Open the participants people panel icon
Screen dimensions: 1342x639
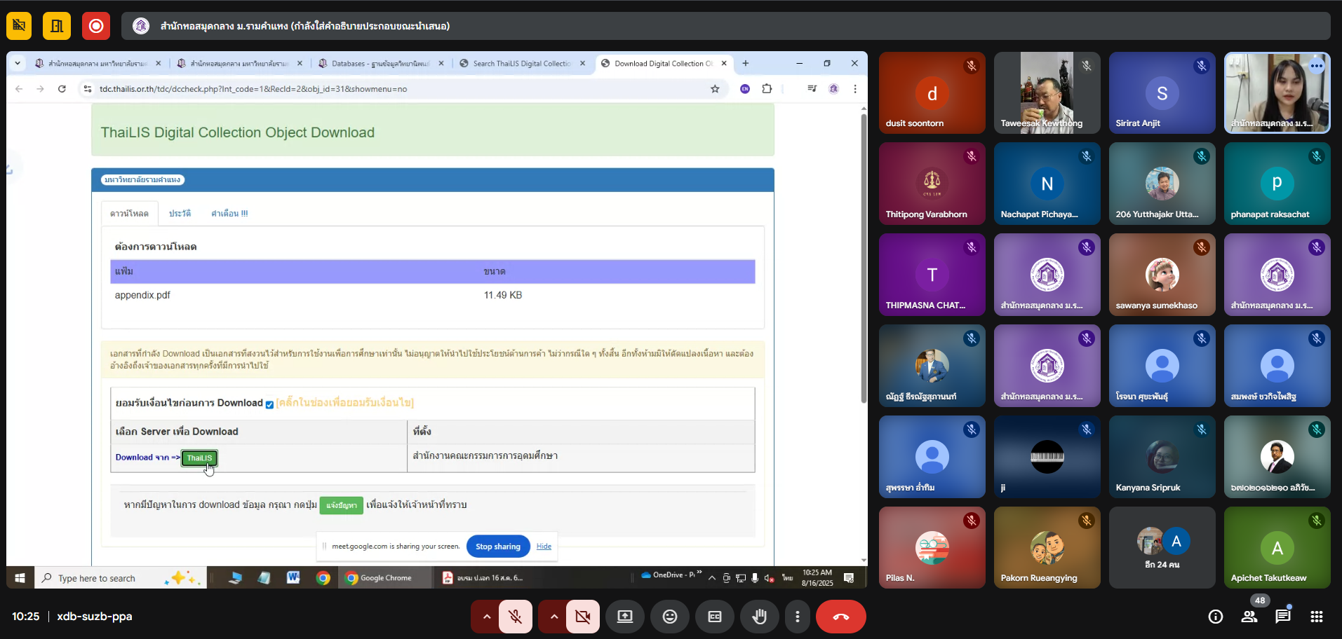point(1249,617)
